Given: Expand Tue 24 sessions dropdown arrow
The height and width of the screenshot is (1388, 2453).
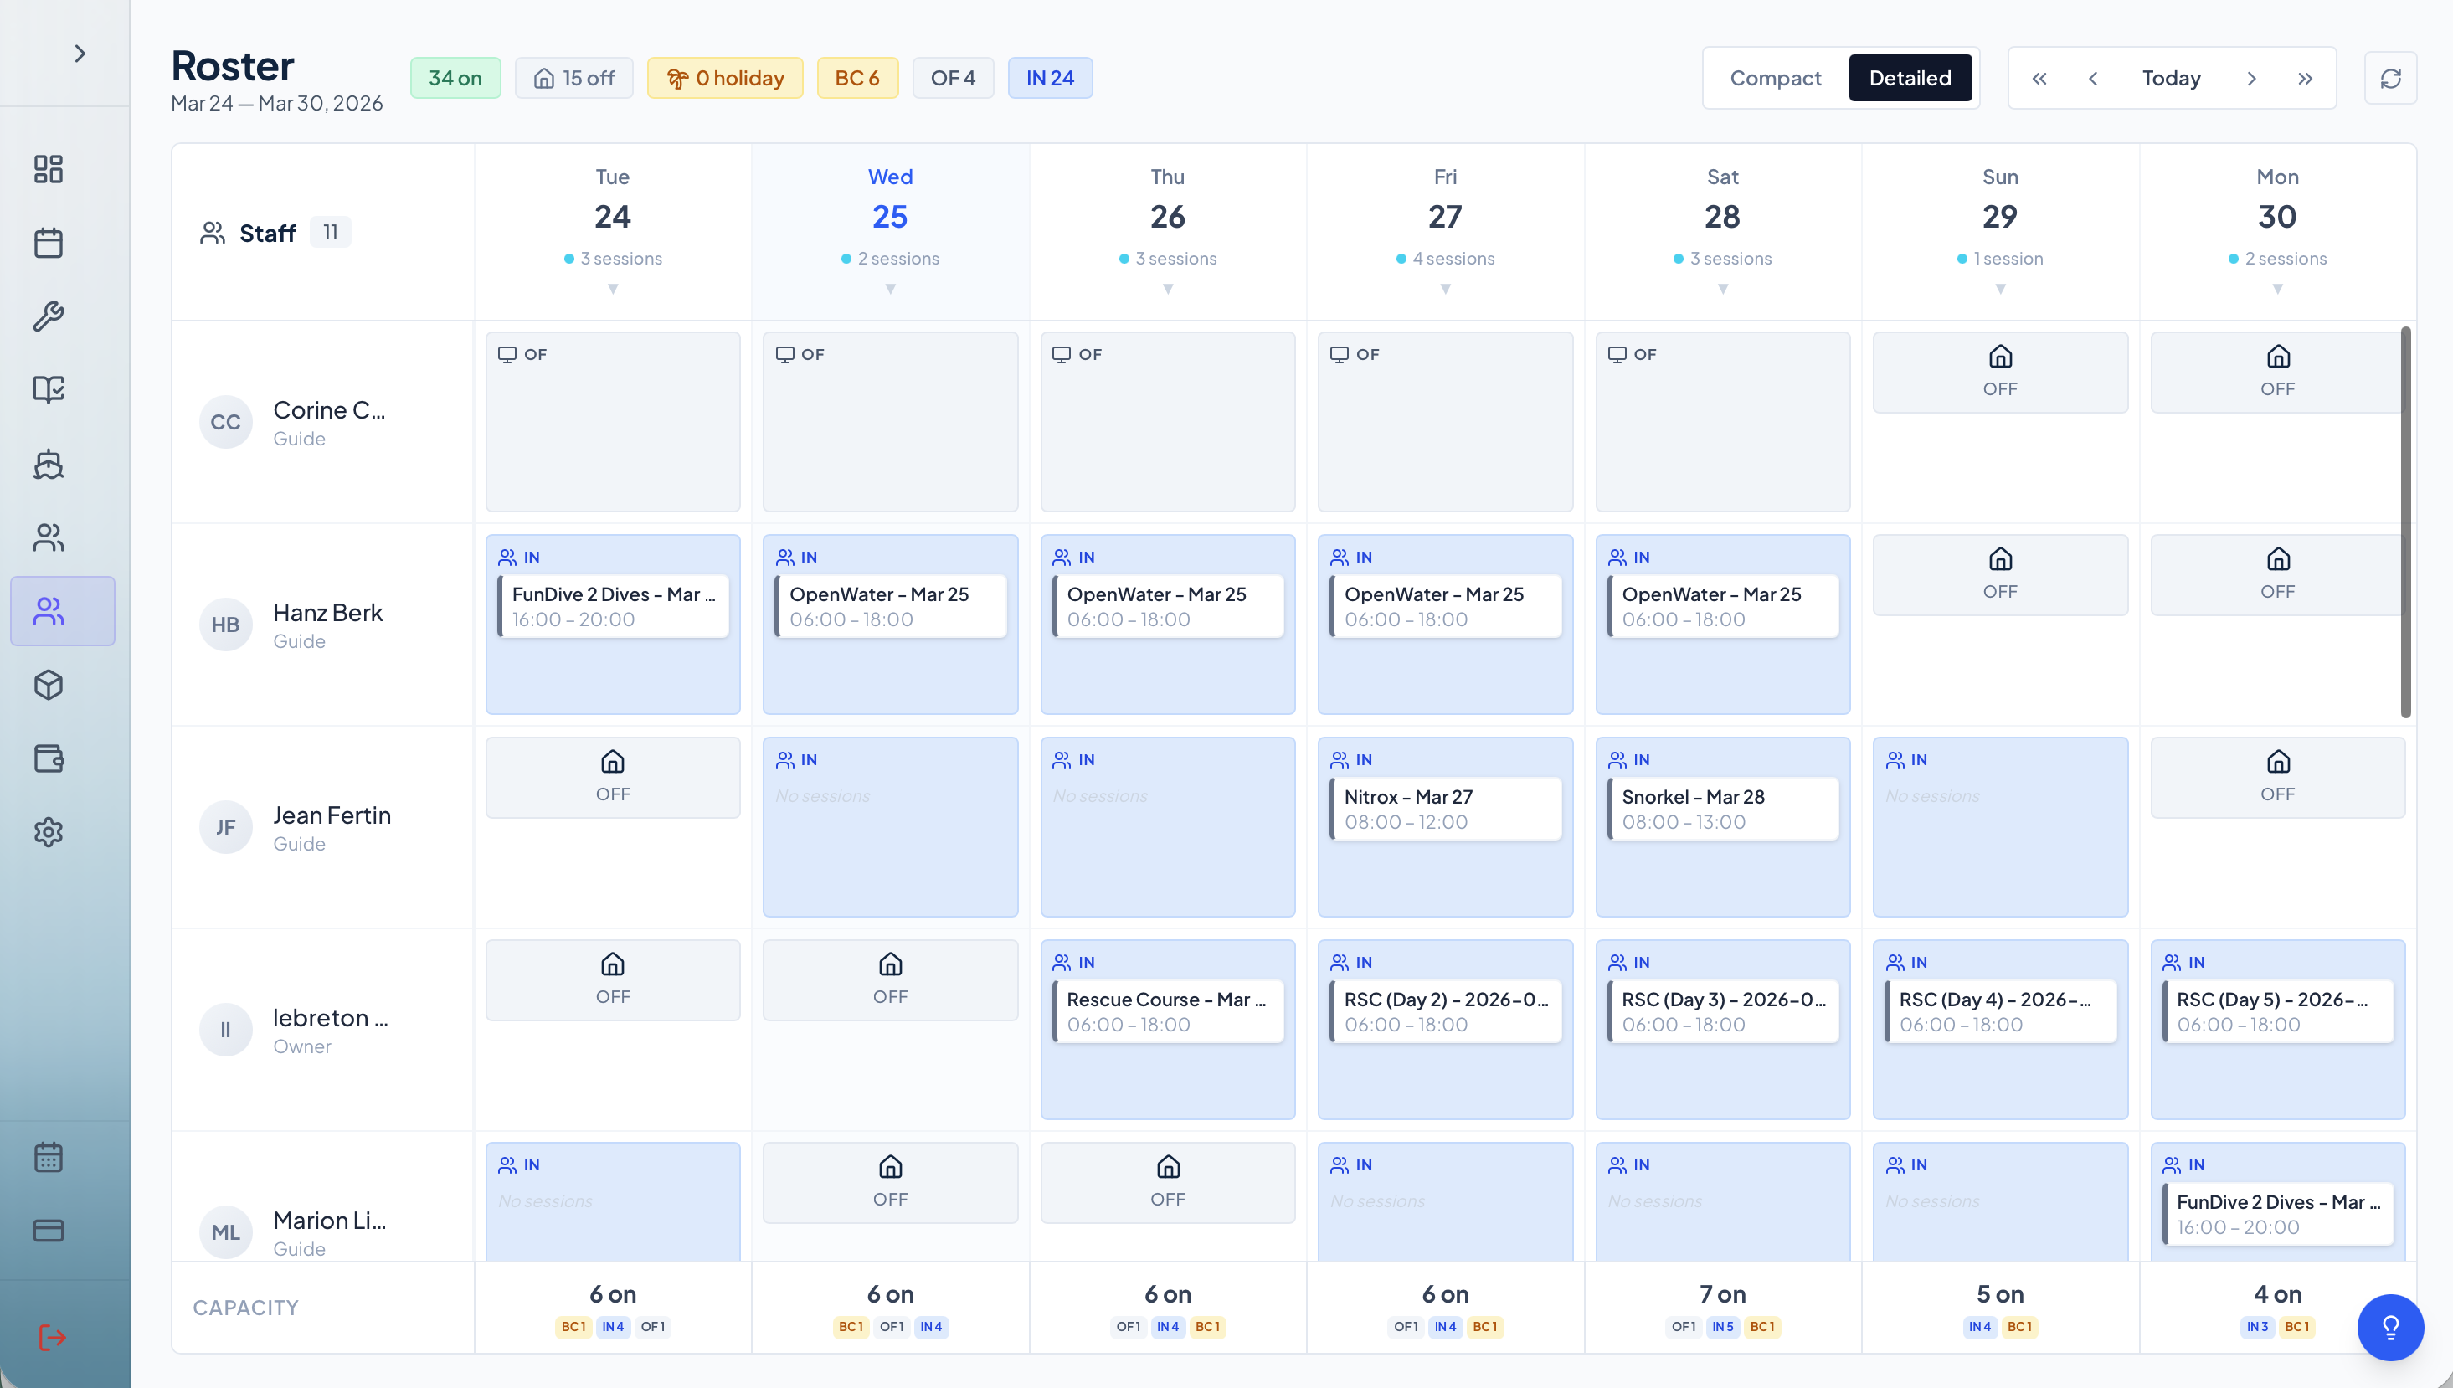Looking at the screenshot, I should click(613, 289).
